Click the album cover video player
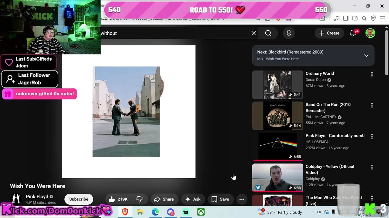Image resolution: width=389 pixels, height=218 pixels. [129, 112]
